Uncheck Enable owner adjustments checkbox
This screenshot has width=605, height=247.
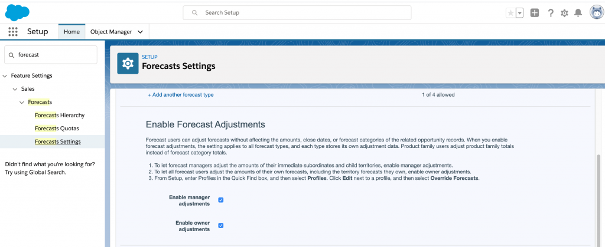(221, 225)
